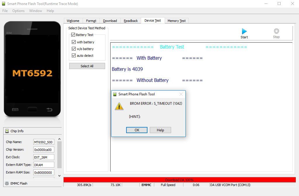Click the 'Without Battery' log heading
Screen dimensions: 299x196
152,80
